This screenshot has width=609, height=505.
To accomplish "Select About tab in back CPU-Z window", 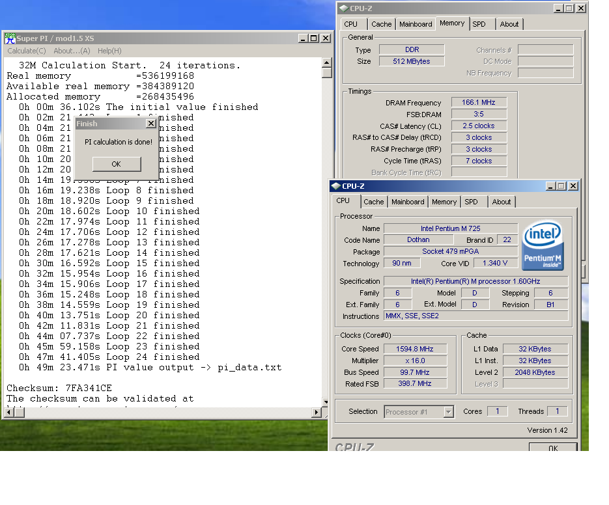I will pos(509,24).
